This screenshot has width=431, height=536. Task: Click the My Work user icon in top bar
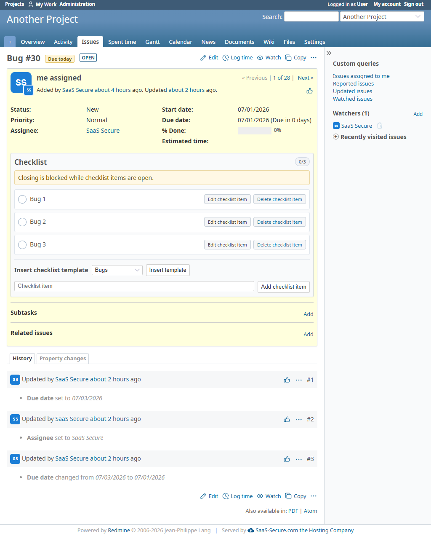point(31,4)
